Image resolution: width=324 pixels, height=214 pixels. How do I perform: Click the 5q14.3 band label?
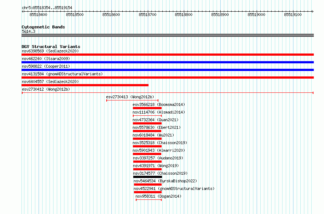coord(28,31)
